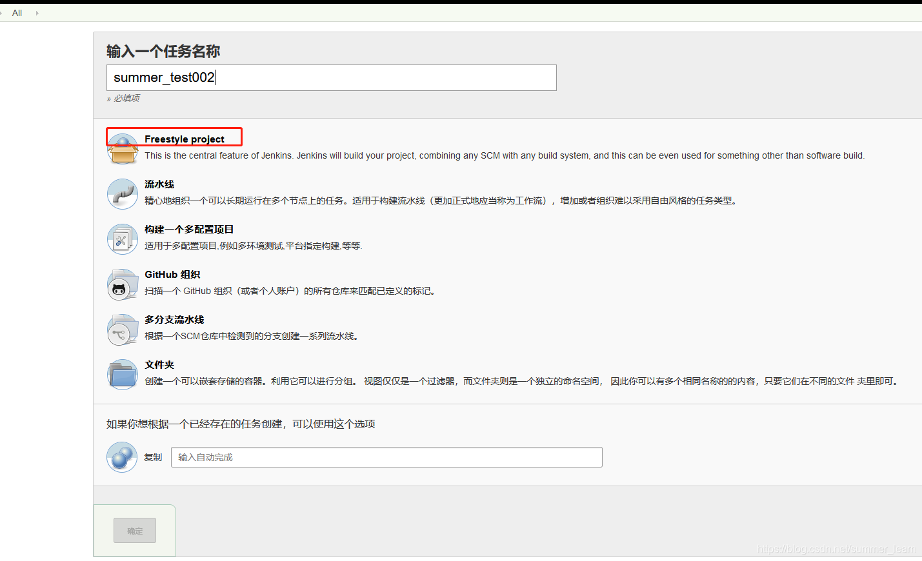This screenshot has height=561, width=922.
Task: Select Freestyle project title
Action: (x=185, y=139)
